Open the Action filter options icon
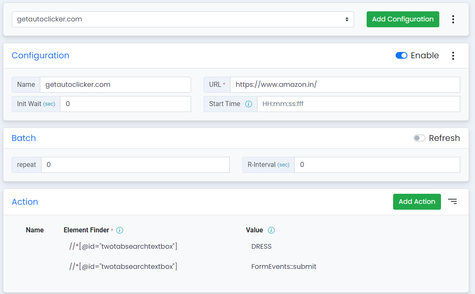The width and height of the screenshot is (475, 294). pos(453,201)
